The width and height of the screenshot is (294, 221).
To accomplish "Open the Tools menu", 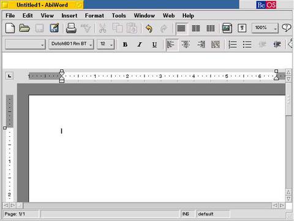I will pyautogui.click(x=119, y=15).
